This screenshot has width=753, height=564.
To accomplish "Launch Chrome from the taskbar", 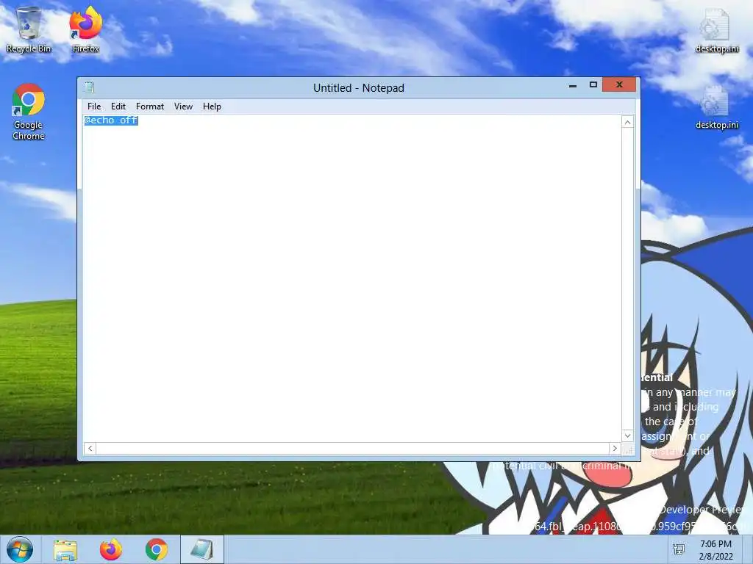I will click(157, 550).
